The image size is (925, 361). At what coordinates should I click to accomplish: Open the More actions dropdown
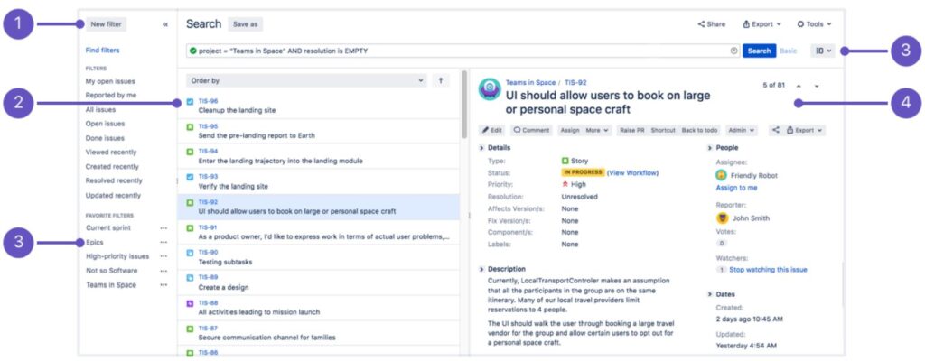[x=597, y=130]
